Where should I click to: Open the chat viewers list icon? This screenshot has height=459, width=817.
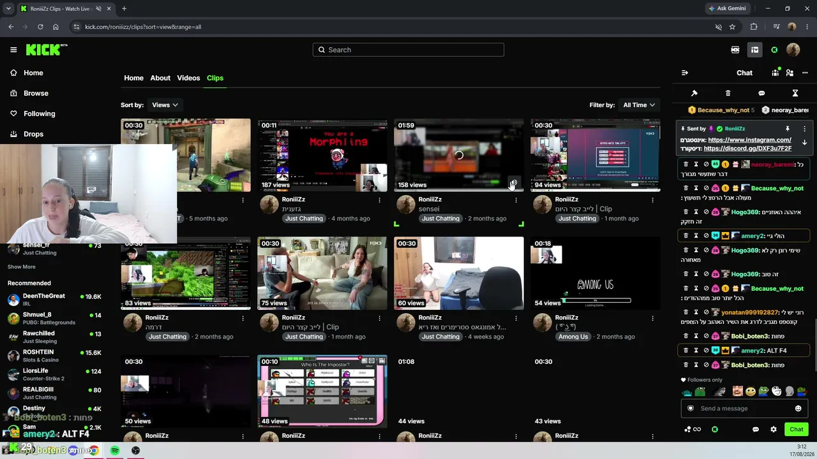(776, 73)
